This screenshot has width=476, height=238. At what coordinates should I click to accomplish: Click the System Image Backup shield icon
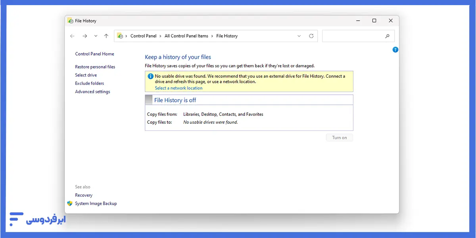click(x=70, y=203)
